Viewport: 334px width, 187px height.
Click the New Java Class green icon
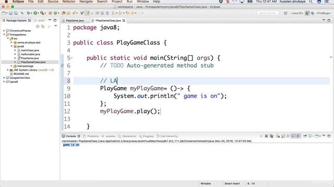coord(55,13)
